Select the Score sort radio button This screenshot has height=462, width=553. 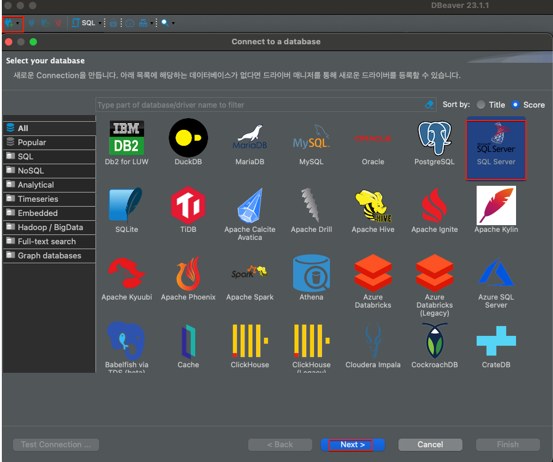[515, 105]
